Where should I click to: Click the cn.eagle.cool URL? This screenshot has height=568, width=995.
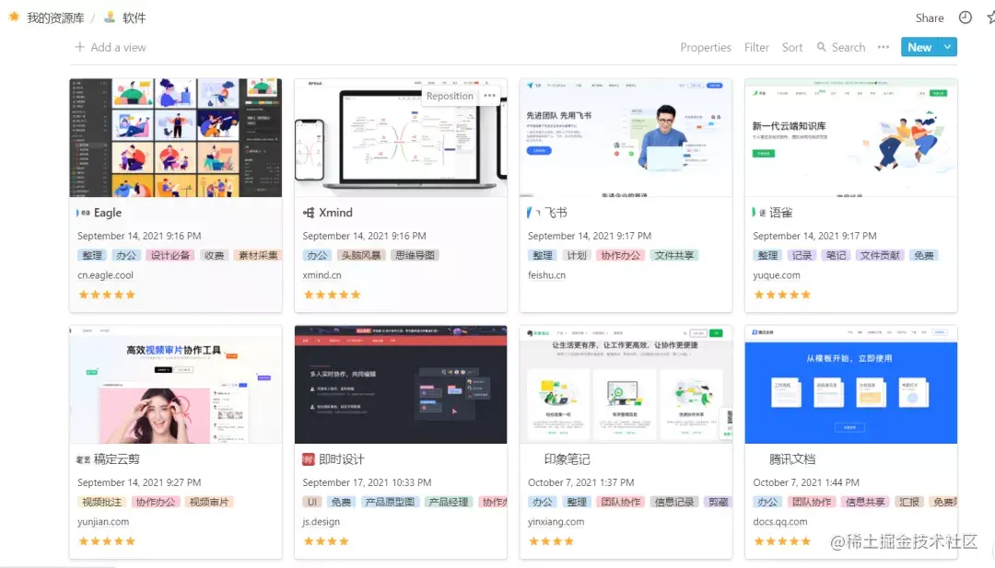click(x=105, y=275)
